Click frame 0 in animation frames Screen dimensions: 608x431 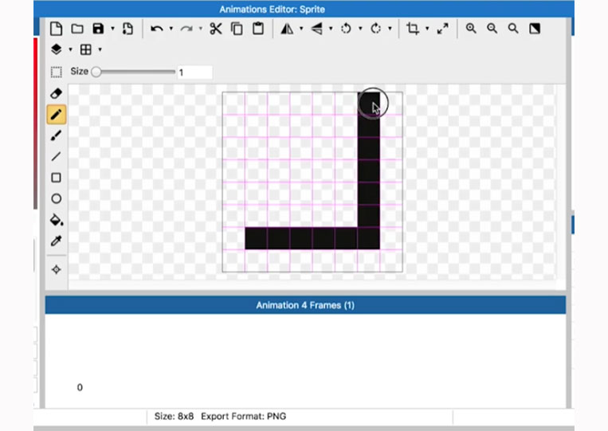pos(80,387)
